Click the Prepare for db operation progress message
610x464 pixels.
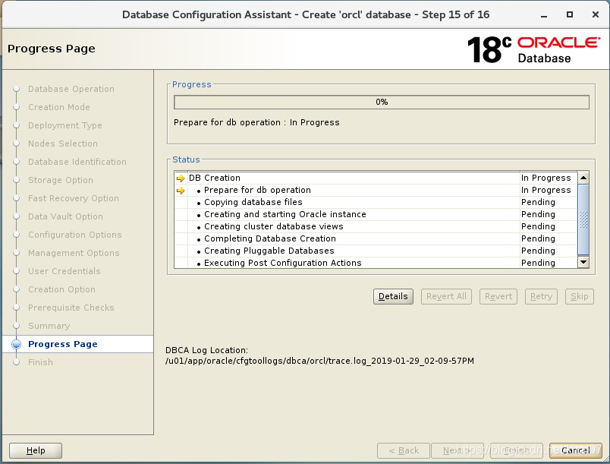coord(256,122)
